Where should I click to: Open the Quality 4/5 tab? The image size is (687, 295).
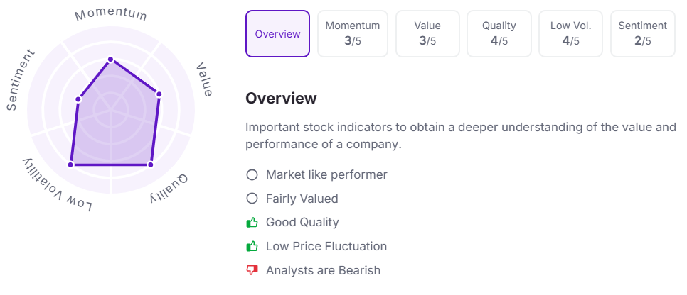(x=499, y=33)
